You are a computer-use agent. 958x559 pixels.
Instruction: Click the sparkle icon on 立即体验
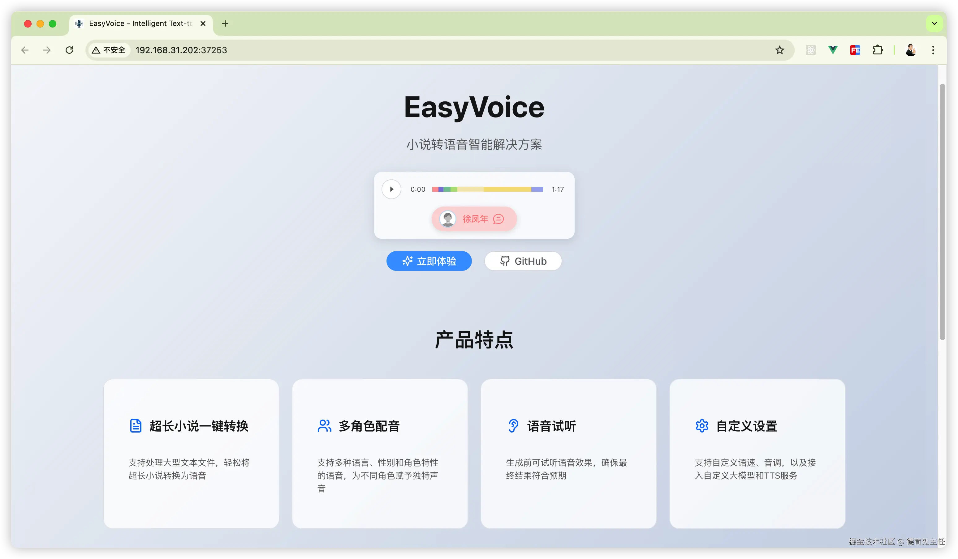pyautogui.click(x=407, y=261)
